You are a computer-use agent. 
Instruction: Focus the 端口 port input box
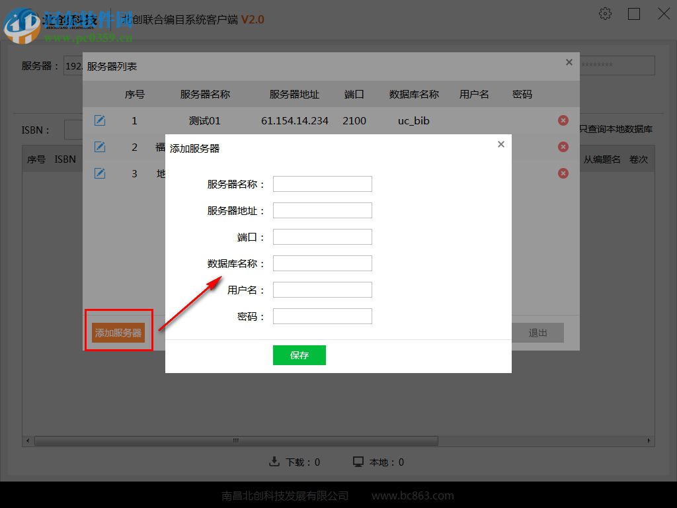[x=322, y=236]
